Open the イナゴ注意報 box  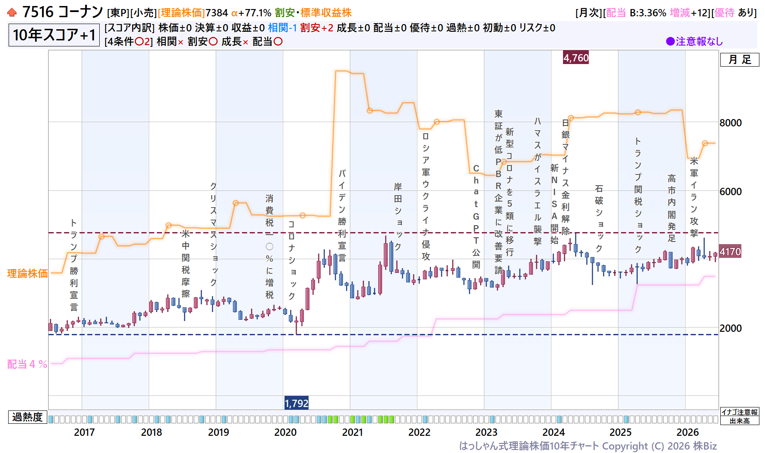point(740,412)
